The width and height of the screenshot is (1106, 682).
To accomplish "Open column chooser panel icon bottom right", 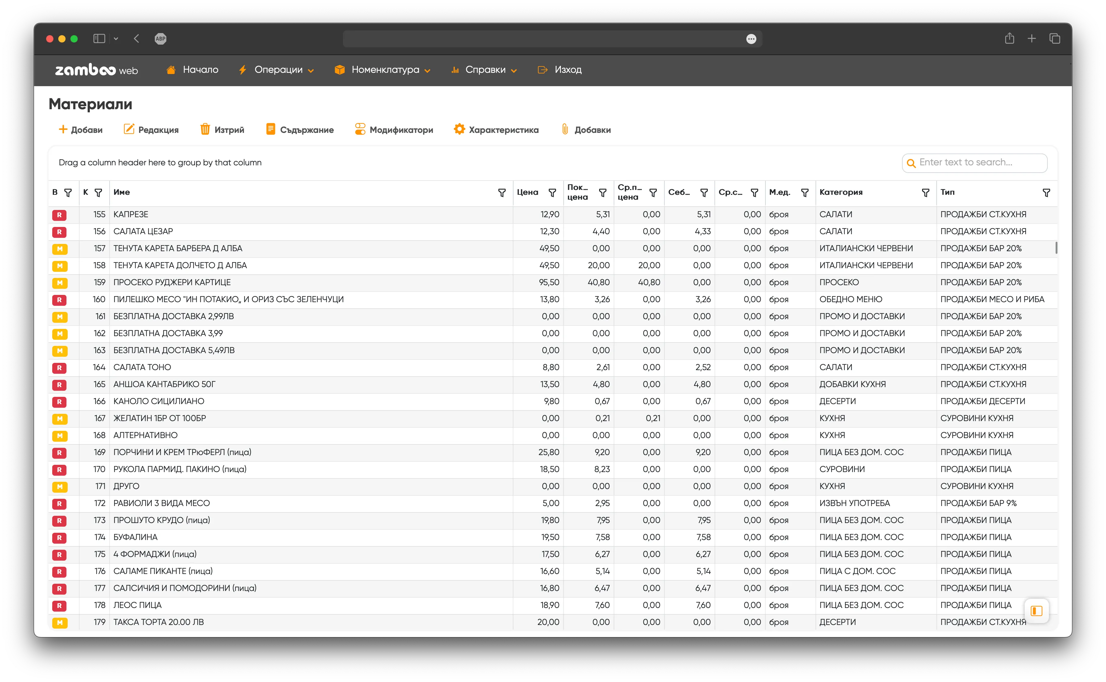I will (1036, 611).
